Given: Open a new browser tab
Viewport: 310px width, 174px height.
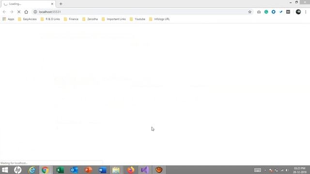Looking at the screenshot, I should tap(61, 4).
